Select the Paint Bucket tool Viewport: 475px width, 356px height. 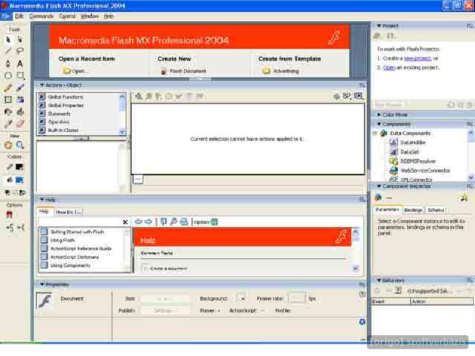(20, 112)
